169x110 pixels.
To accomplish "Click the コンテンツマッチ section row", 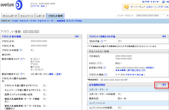I will (128, 103).
